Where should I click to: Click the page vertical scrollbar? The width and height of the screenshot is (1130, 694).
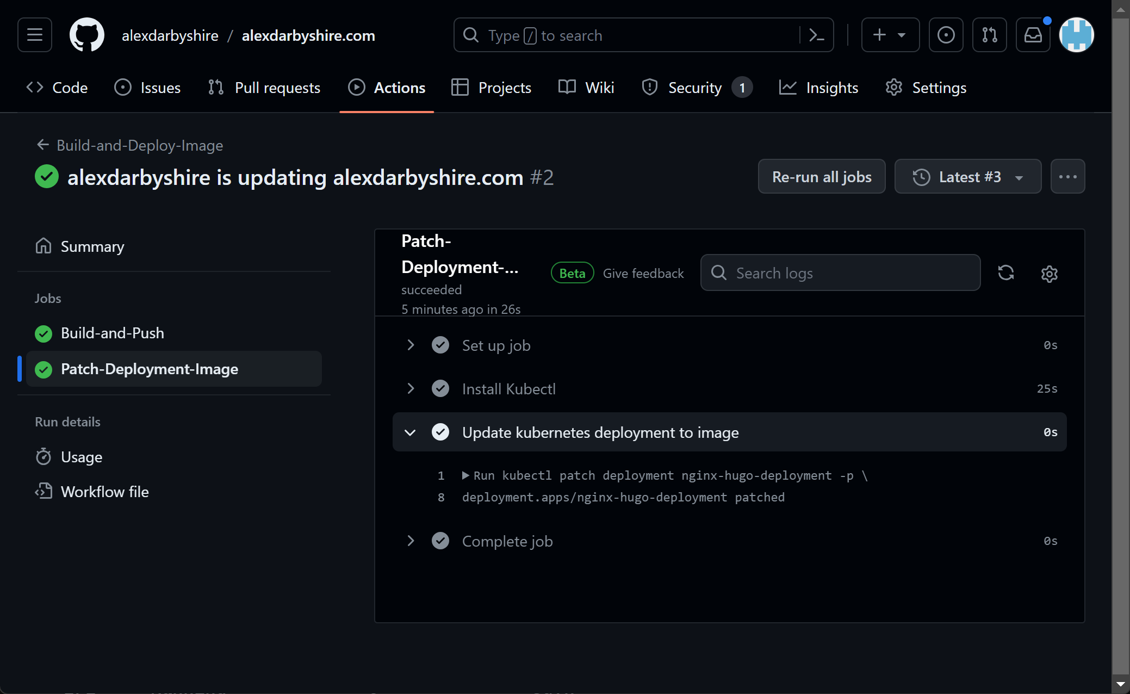(1120, 345)
